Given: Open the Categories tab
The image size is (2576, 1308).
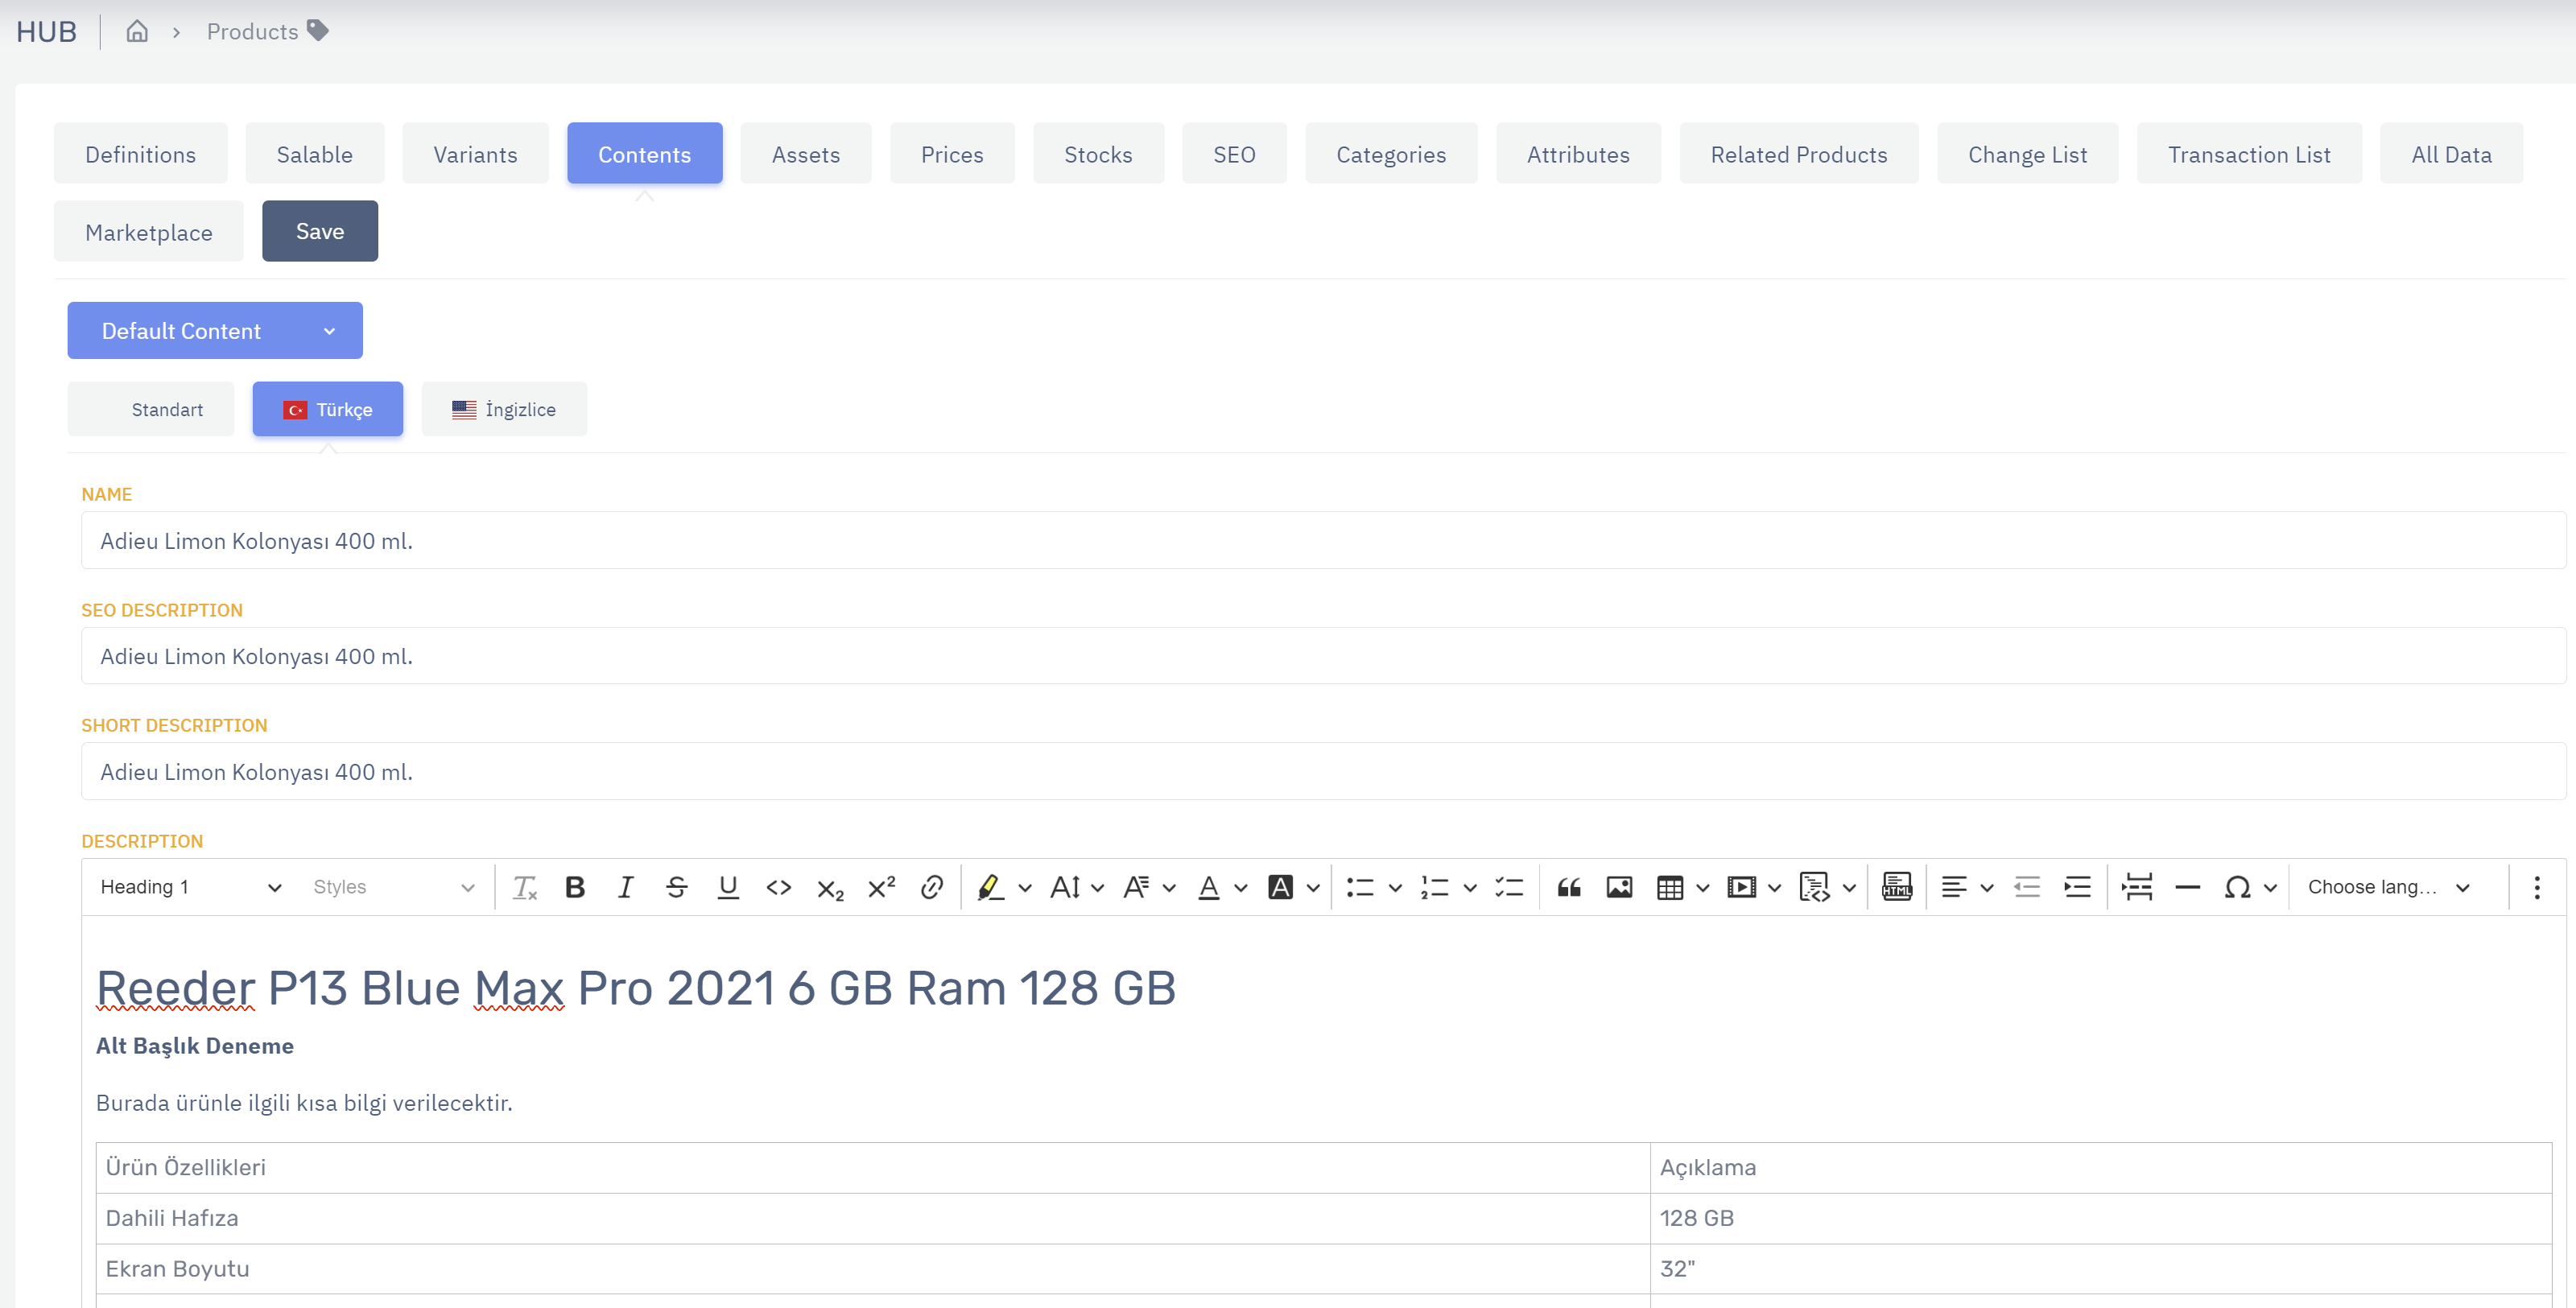Looking at the screenshot, I should click(x=1392, y=154).
